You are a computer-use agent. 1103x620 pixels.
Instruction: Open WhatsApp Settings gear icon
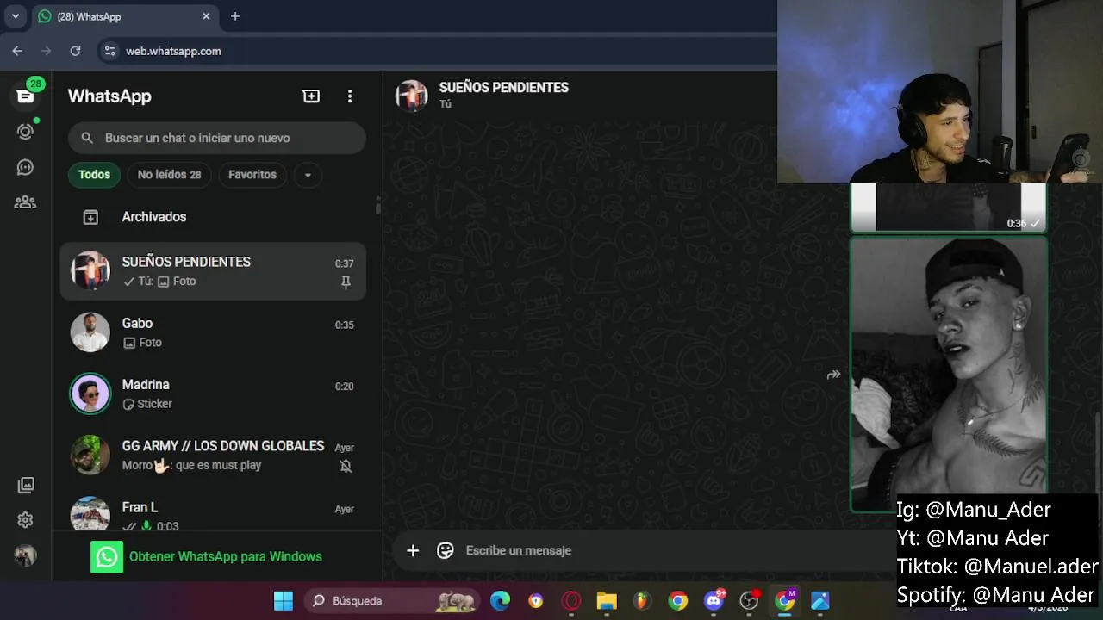[x=25, y=520]
